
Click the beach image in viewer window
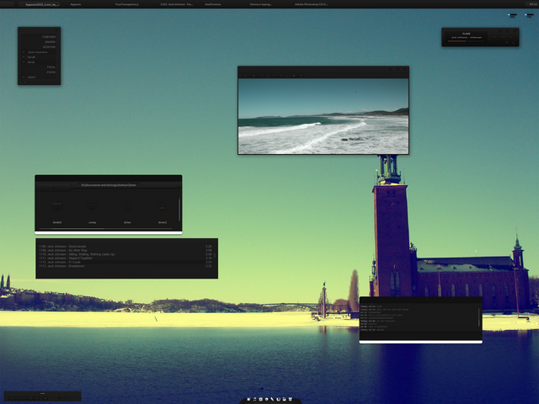coord(323,116)
